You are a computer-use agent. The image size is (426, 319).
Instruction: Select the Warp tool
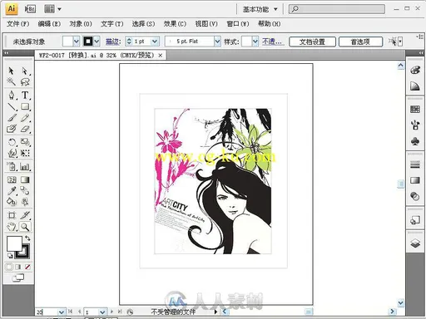(x=12, y=153)
